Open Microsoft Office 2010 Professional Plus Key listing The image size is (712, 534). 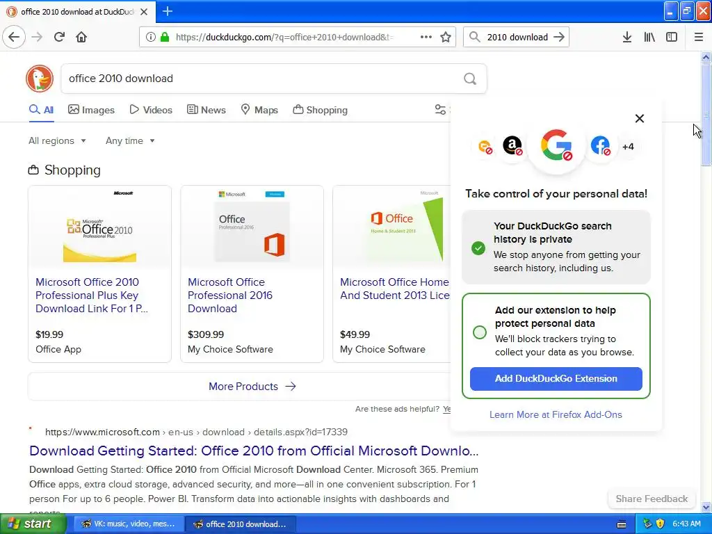92,295
